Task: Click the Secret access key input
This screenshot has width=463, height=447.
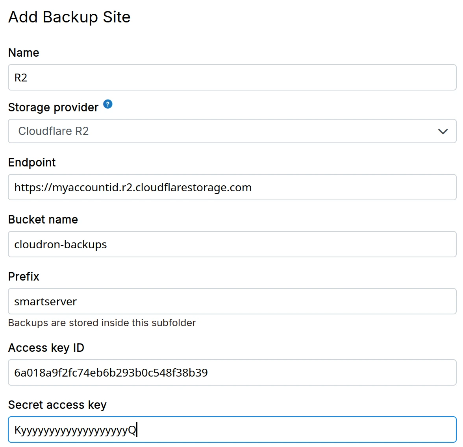Action: 231,429
